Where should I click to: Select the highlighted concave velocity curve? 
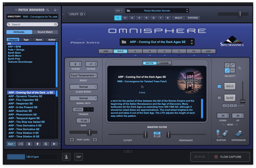tap(227, 70)
